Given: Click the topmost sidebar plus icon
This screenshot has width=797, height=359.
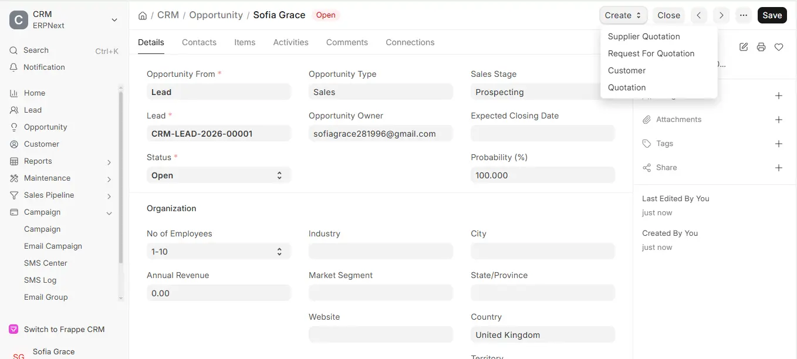Looking at the screenshot, I should [779, 96].
